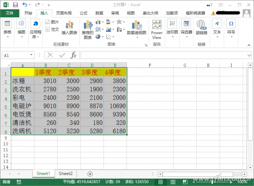Switch to the Data (数据) tab
This screenshot has width=254, height=186.
(x=99, y=13)
